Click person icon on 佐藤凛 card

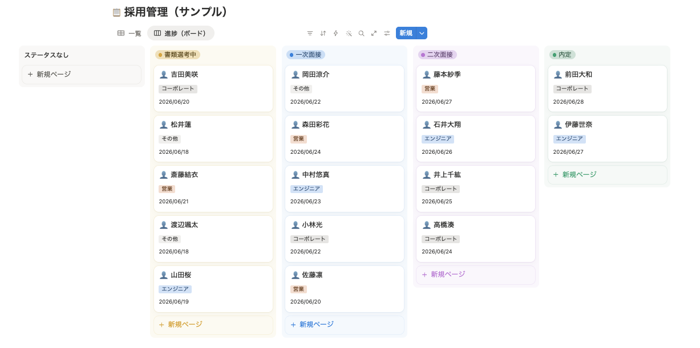295,275
